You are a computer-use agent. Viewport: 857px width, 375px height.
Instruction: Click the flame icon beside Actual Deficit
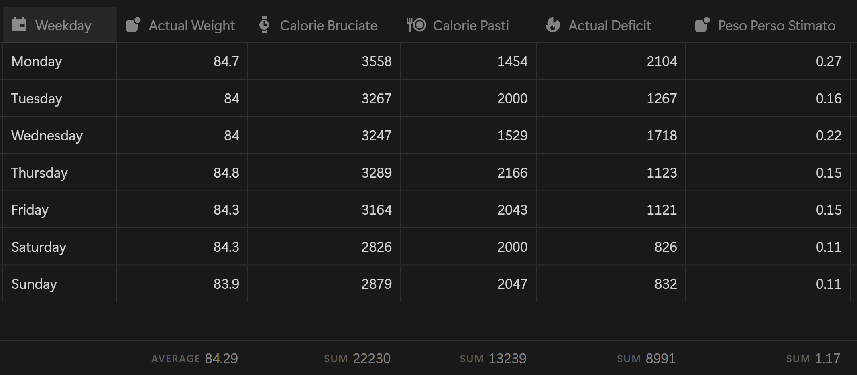pos(553,25)
